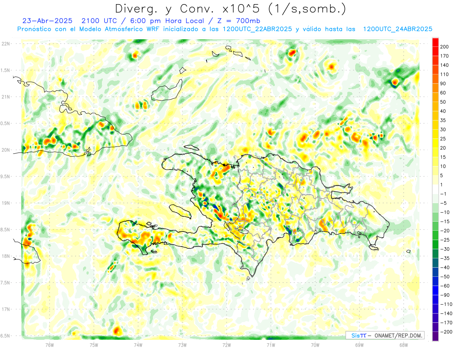Click the "76W" longitude label
The height and width of the screenshot is (350, 453).
[x=49, y=344]
